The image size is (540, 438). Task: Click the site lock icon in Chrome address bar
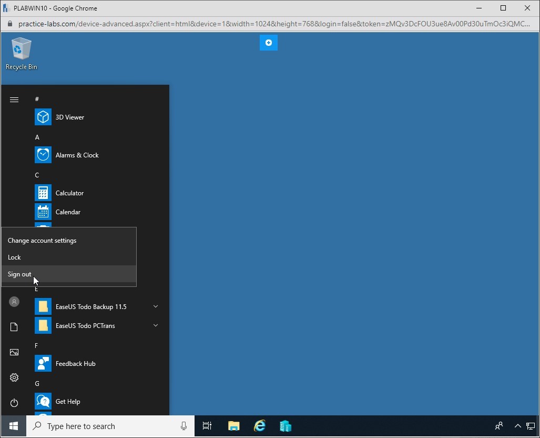click(10, 24)
